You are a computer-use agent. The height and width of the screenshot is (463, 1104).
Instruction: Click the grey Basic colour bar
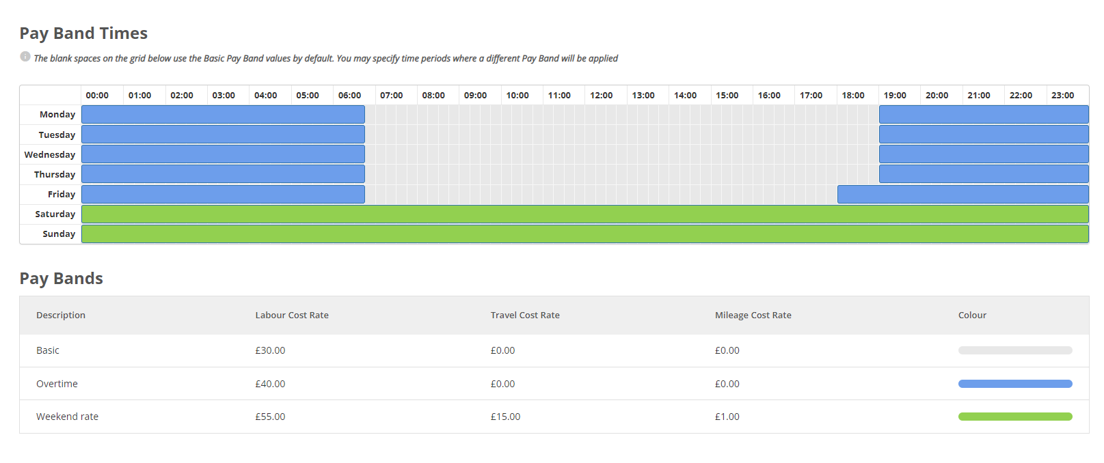[x=1015, y=350]
